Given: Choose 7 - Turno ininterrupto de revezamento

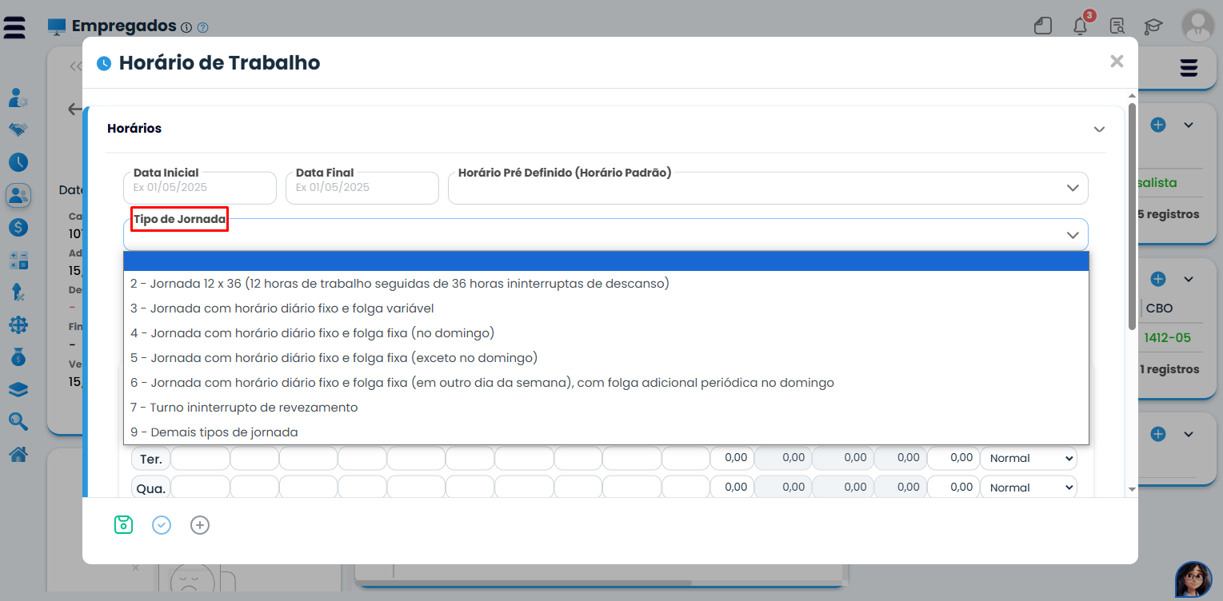Looking at the screenshot, I should (x=606, y=407).
